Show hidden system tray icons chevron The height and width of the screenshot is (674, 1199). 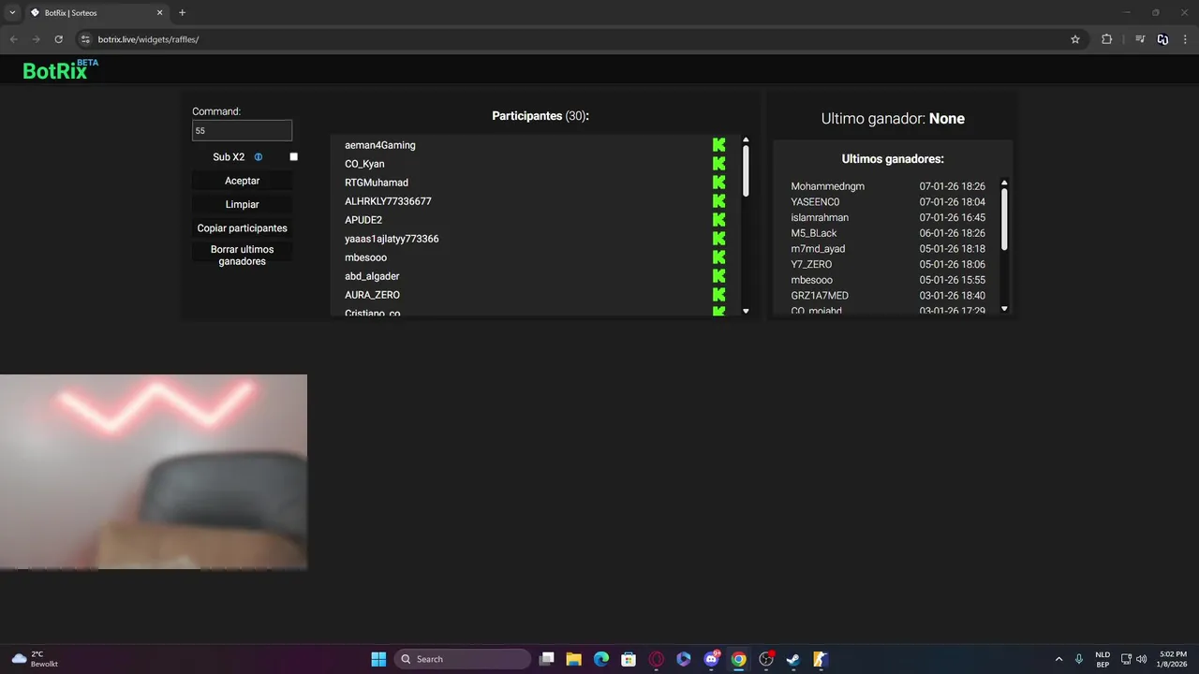click(x=1059, y=659)
